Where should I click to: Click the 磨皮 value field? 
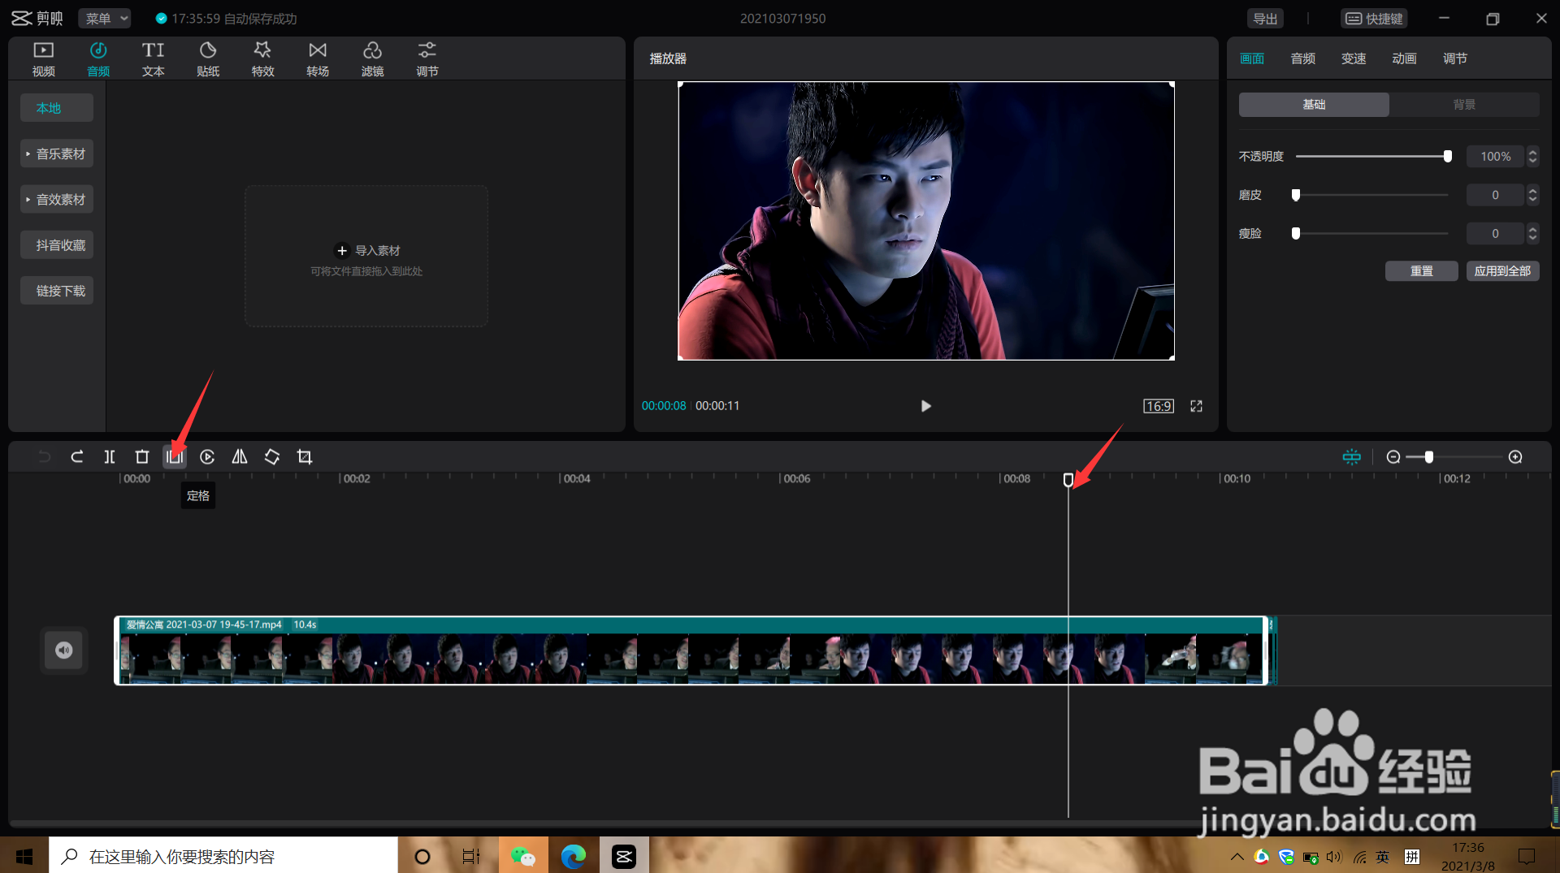click(1496, 195)
